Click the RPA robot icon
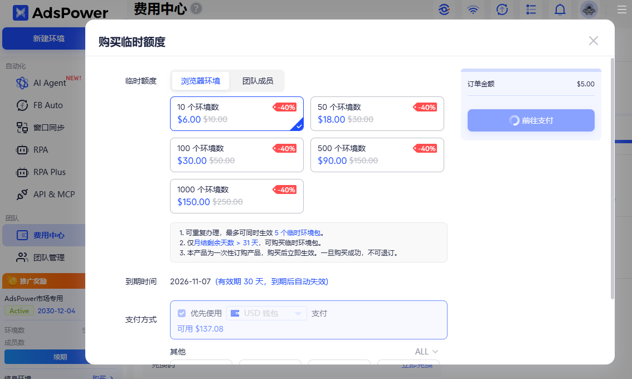The height and width of the screenshot is (379, 632). [22, 150]
